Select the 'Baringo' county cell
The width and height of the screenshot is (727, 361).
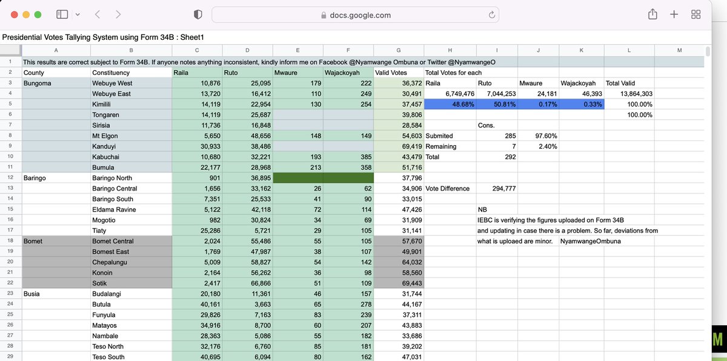[56, 178]
